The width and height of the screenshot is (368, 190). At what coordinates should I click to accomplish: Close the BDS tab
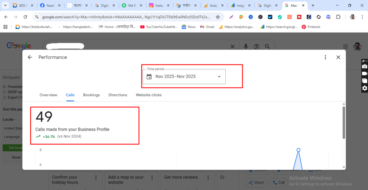[32, 5]
